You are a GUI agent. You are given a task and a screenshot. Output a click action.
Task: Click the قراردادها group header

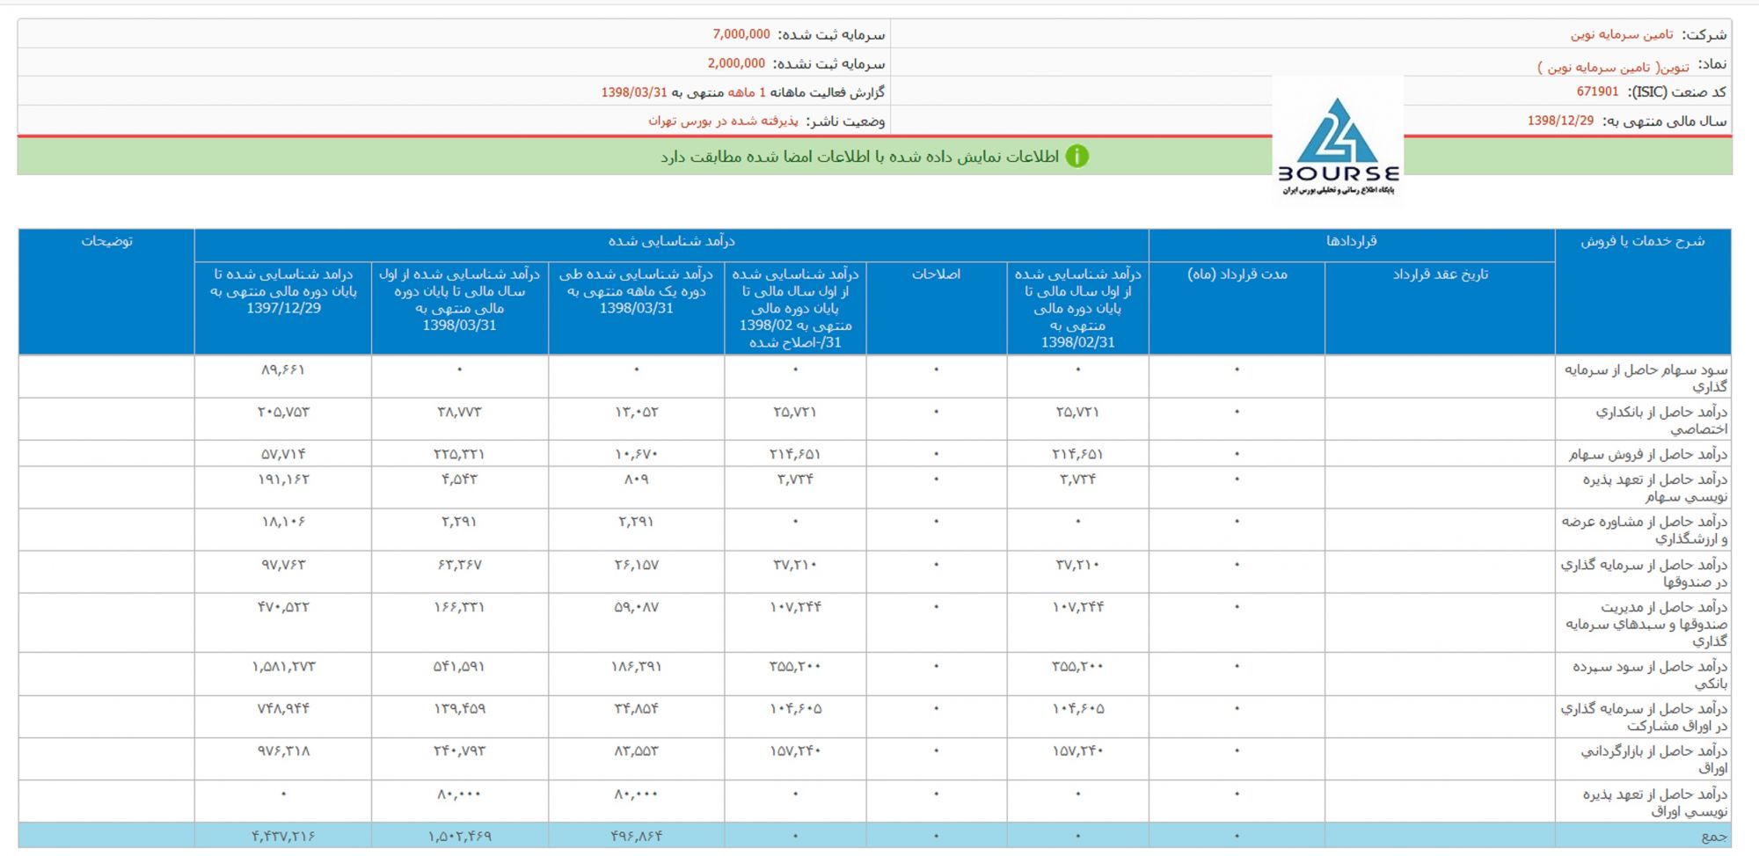pyautogui.click(x=1351, y=241)
